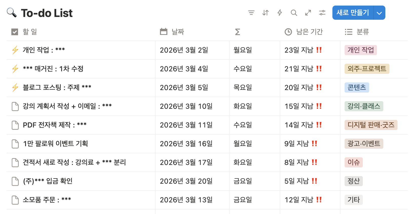Viewport: 415px width, 214px height.
Task: Open view settings with the sliders icon
Action: [x=322, y=13]
